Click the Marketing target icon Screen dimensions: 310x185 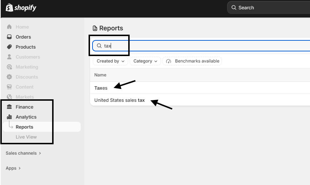pyautogui.click(x=9, y=67)
